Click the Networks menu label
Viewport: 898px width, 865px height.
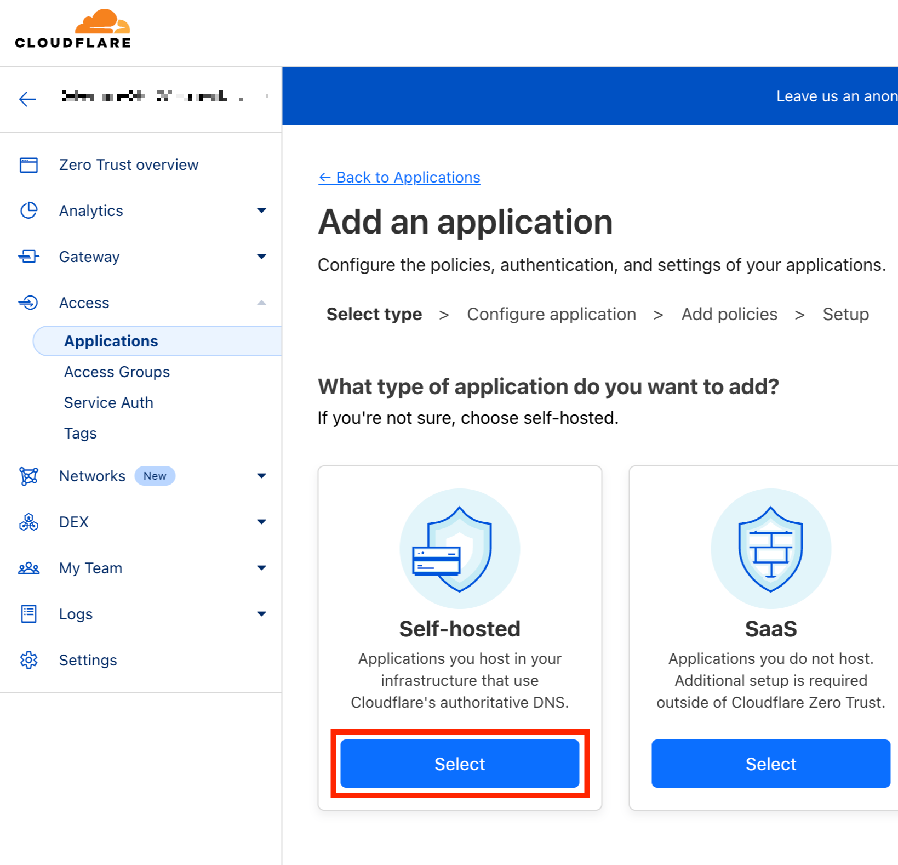(x=92, y=476)
